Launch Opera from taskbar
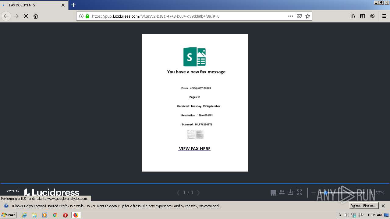The width and height of the screenshot is (390, 219). [65, 215]
